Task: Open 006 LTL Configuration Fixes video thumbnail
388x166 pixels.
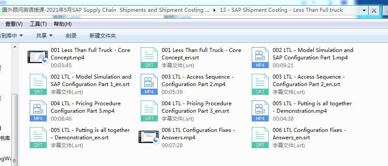Action: click(149, 137)
